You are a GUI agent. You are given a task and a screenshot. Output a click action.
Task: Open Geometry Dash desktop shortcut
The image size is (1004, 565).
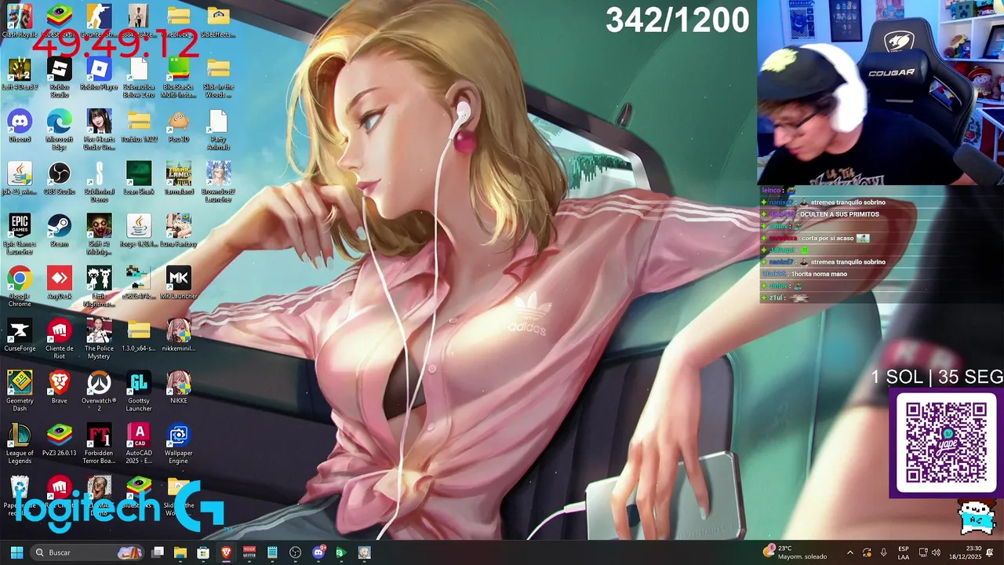[20, 392]
